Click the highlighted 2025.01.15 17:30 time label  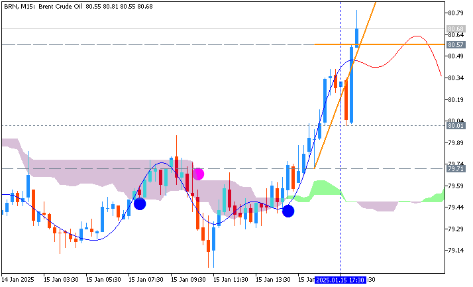click(341, 280)
